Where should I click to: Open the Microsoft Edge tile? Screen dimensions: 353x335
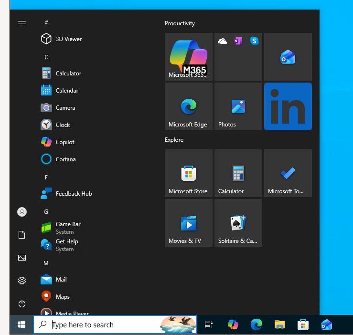[x=189, y=106]
